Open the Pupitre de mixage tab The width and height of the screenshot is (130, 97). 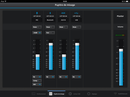pos(57,94)
